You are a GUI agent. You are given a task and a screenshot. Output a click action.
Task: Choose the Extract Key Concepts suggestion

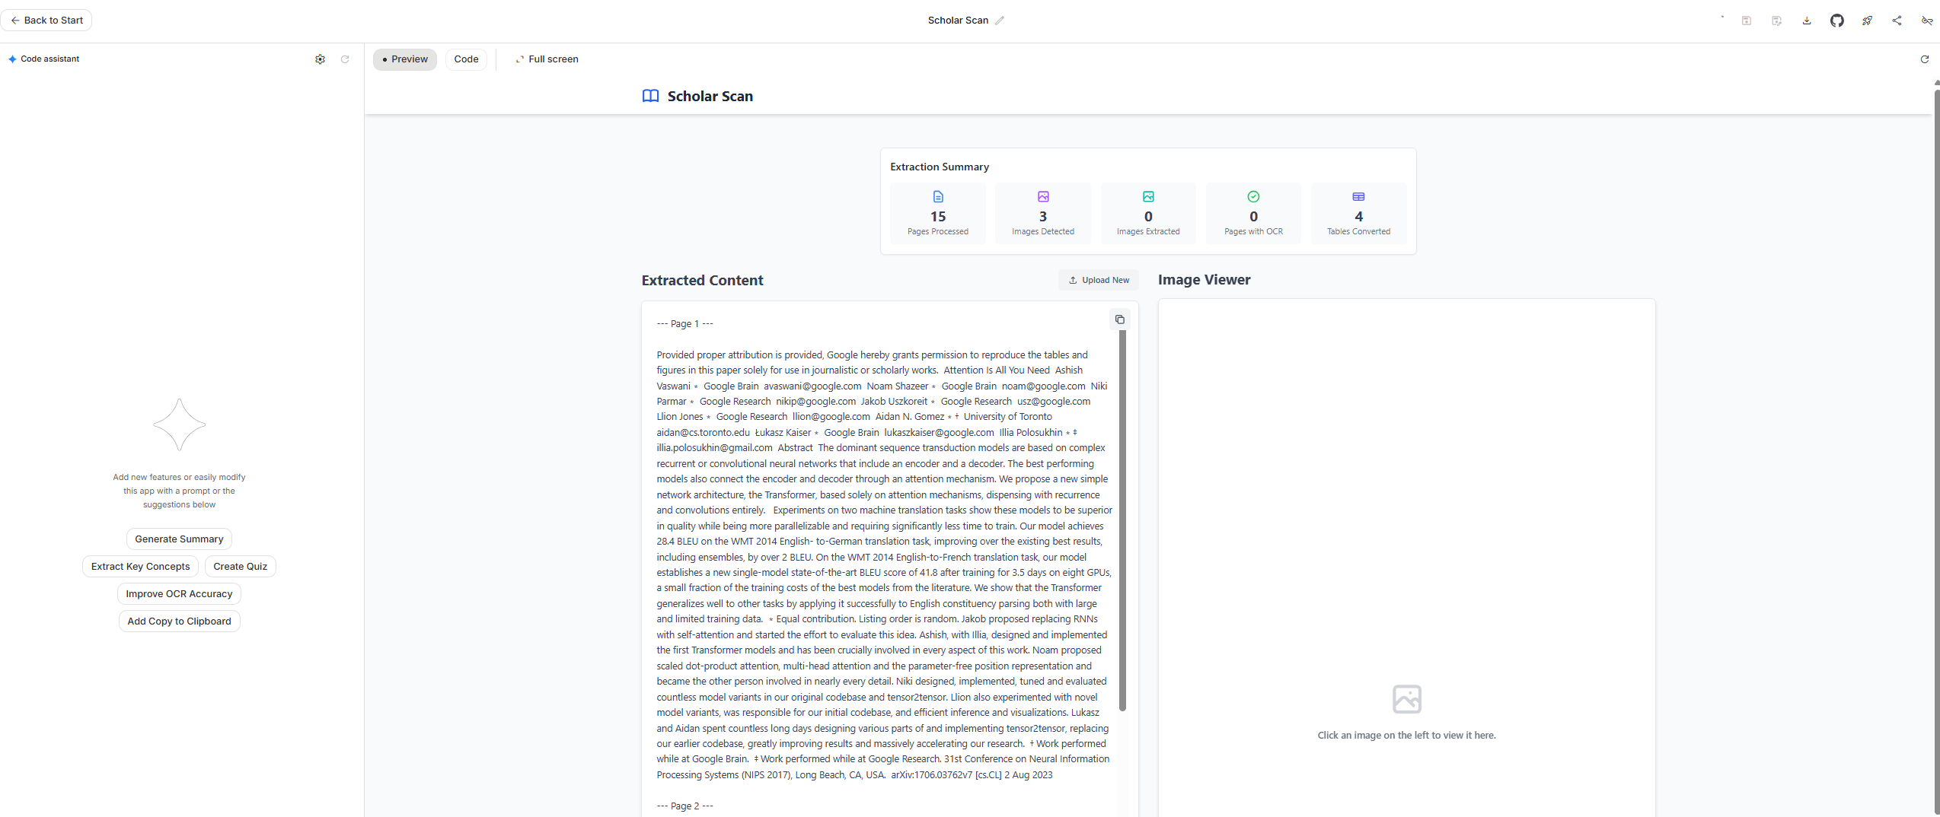(141, 567)
